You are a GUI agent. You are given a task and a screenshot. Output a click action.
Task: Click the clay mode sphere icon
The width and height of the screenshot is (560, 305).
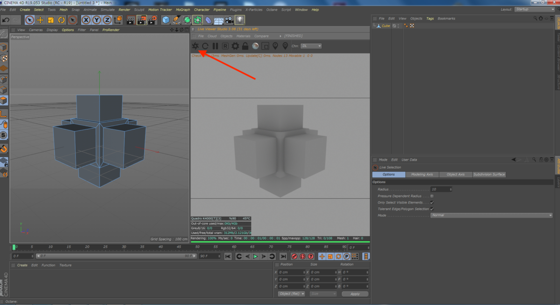pyautogui.click(x=255, y=46)
